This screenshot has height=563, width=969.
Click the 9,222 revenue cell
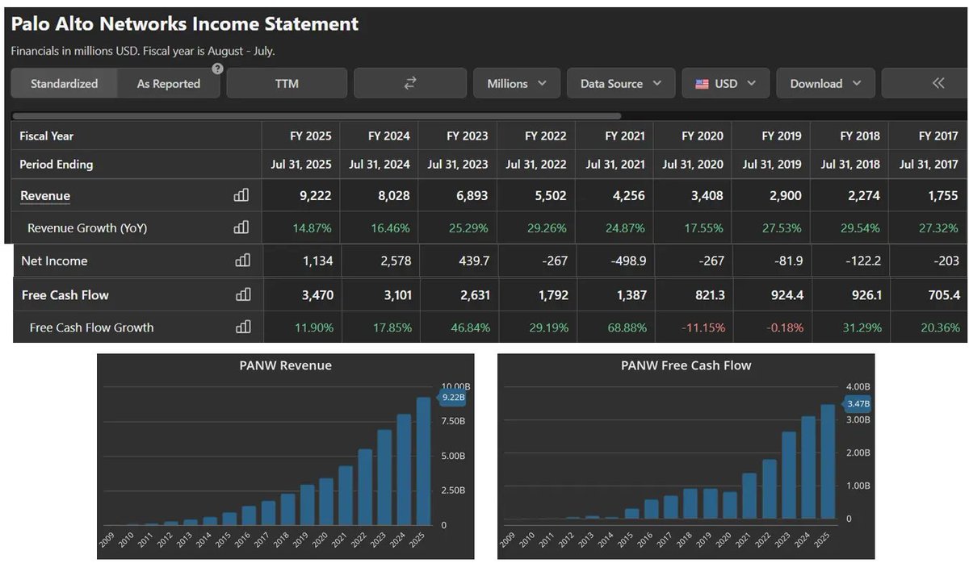[316, 195]
